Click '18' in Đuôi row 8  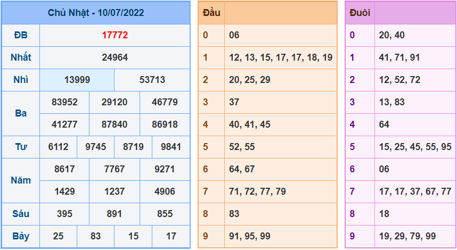click(x=384, y=214)
